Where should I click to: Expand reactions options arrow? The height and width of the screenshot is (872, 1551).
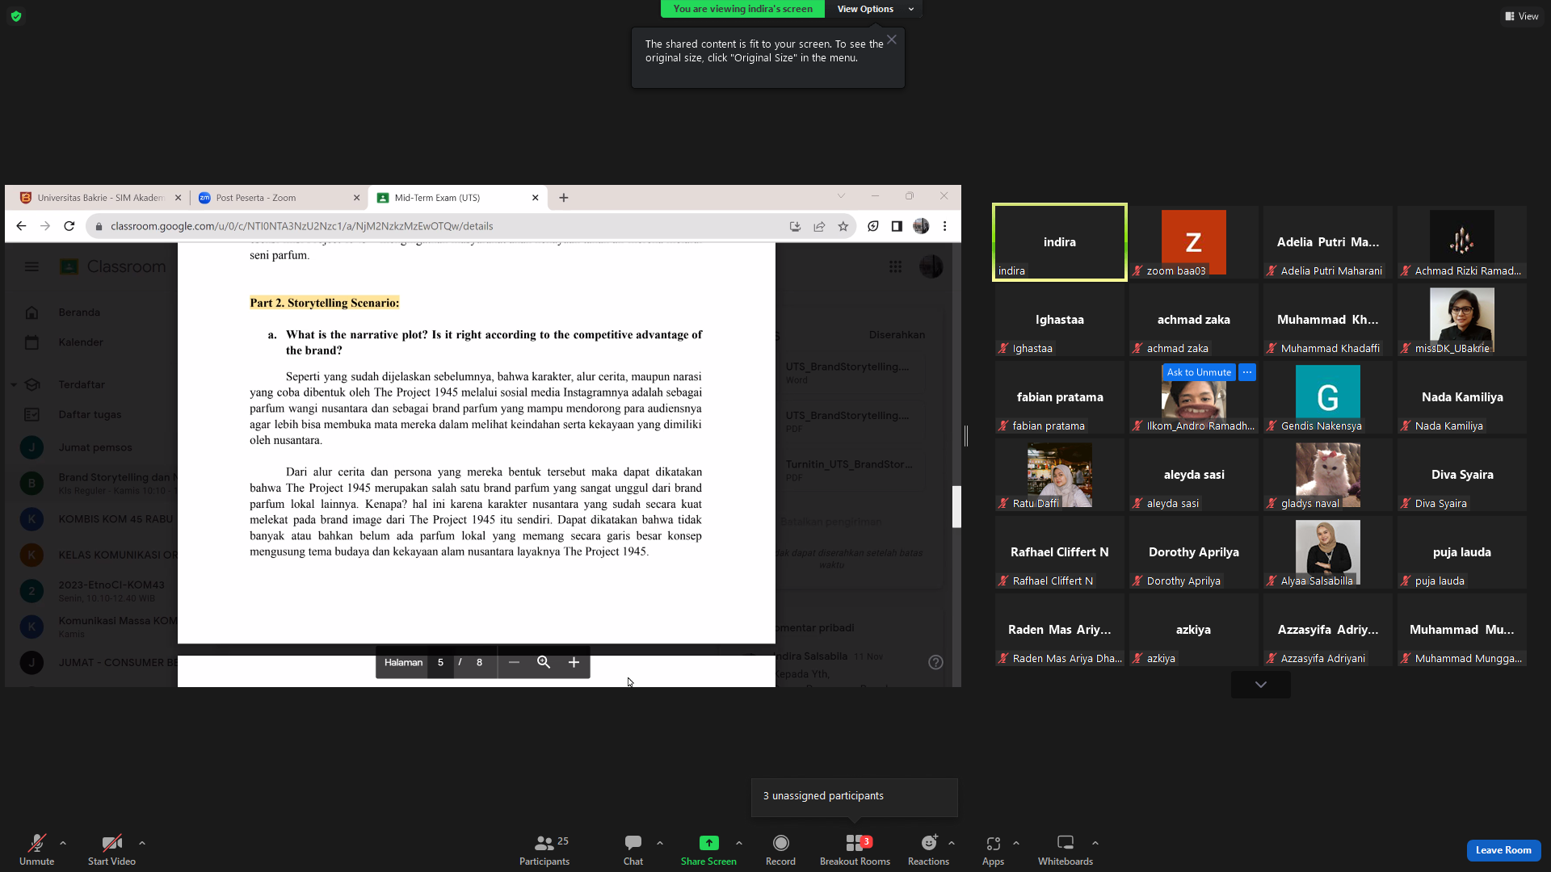(952, 843)
